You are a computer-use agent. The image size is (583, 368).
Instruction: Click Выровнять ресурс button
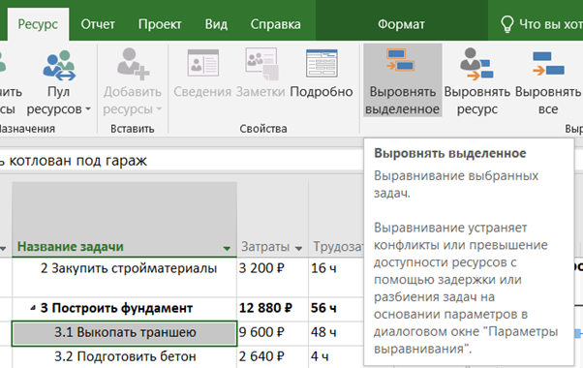point(477,80)
